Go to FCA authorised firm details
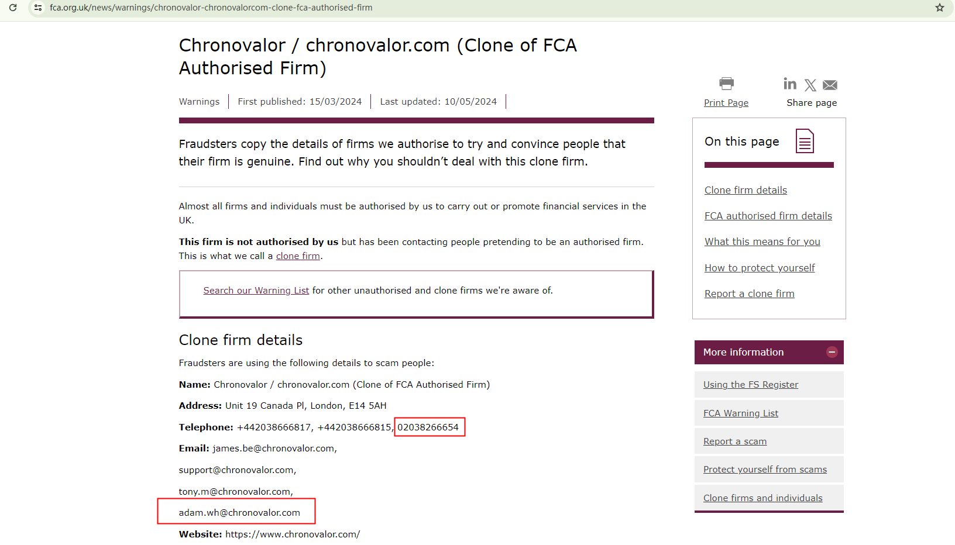The image size is (955, 545). pyautogui.click(x=768, y=216)
